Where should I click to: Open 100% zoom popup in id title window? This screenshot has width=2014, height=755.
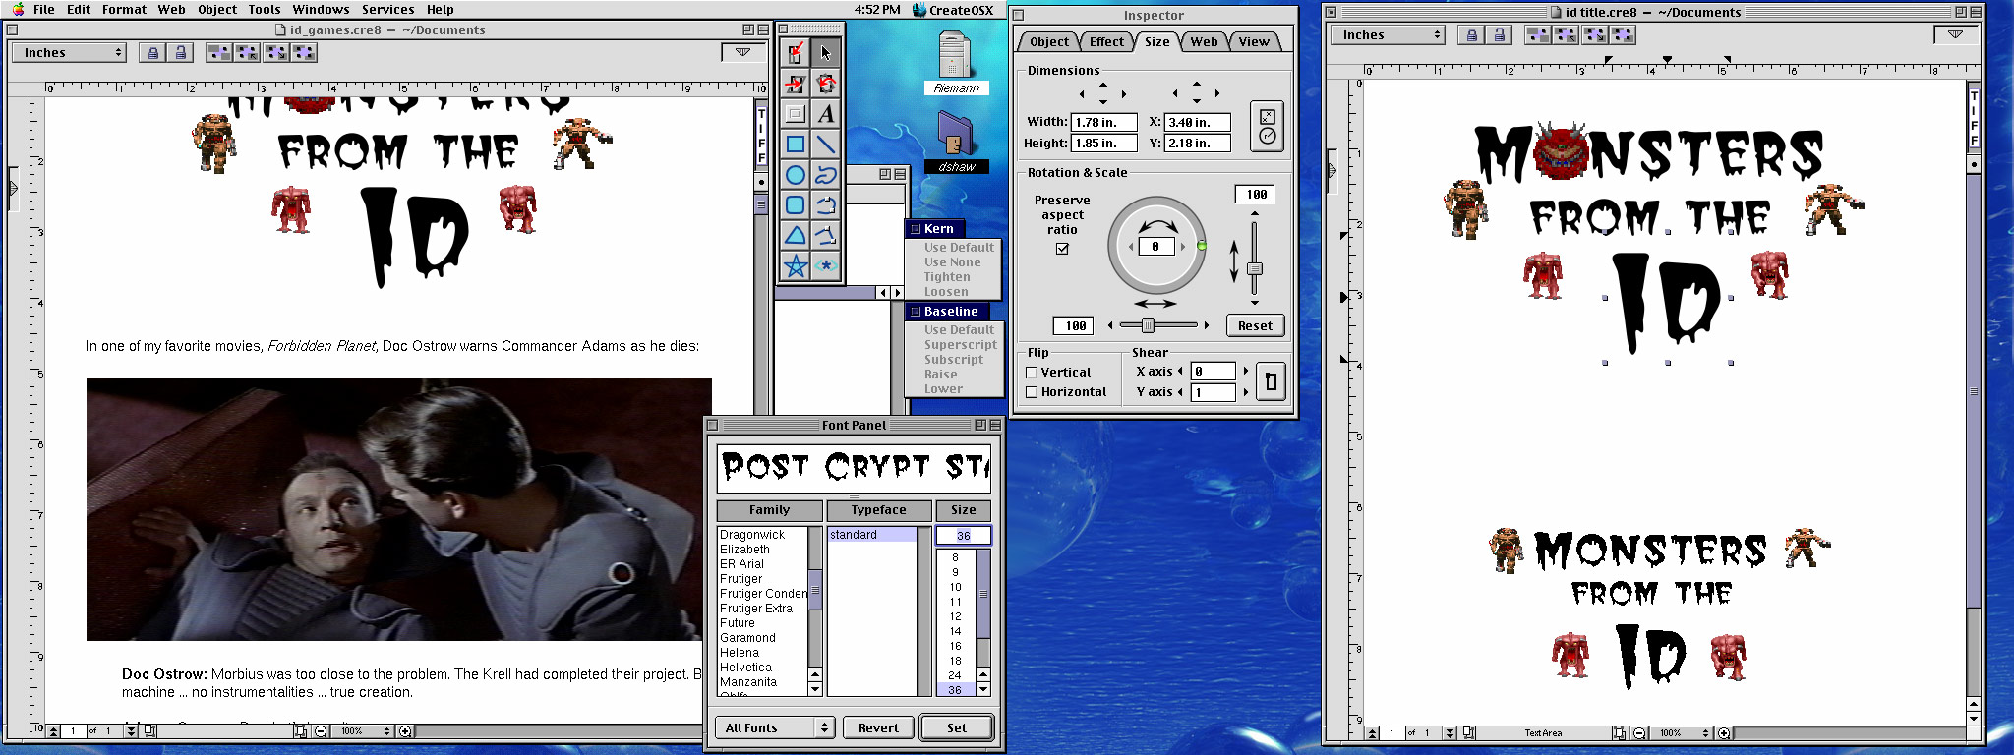(x=1681, y=733)
